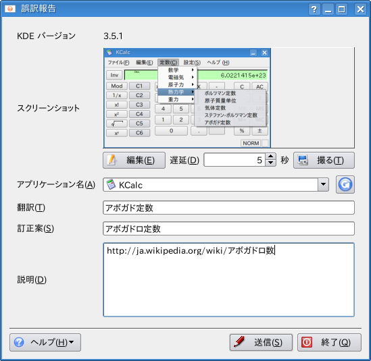
Task: Click the blue refresh application list icon
Action: [345, 184]
